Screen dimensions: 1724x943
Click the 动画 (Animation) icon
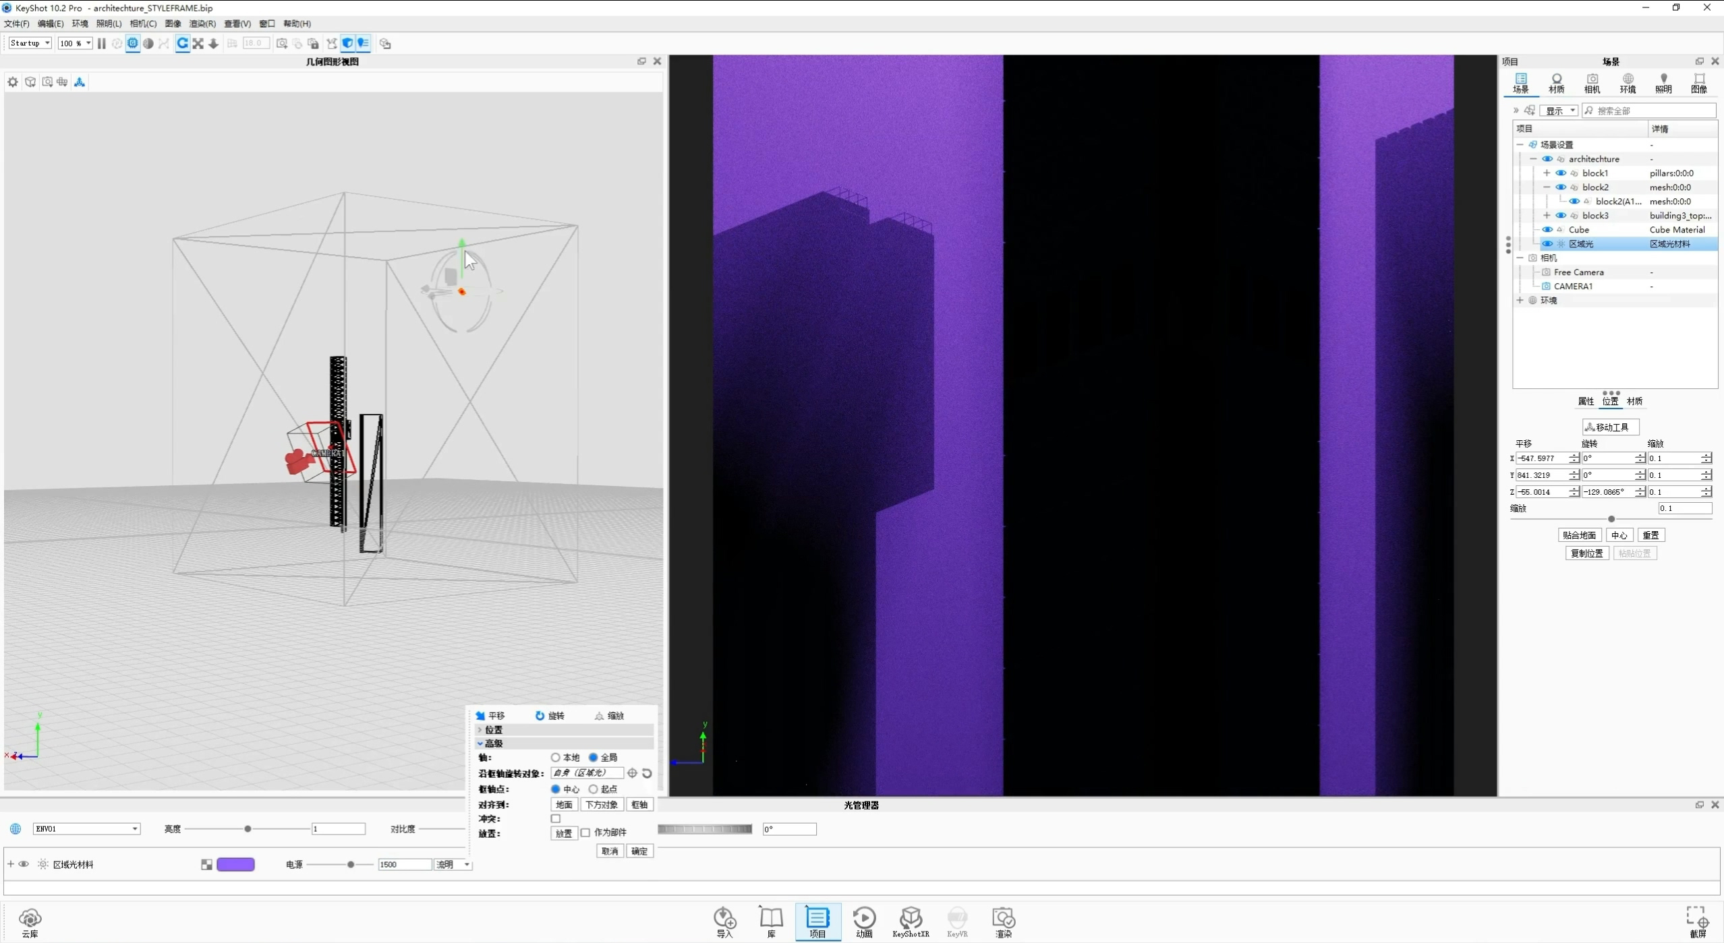[864, 920]
